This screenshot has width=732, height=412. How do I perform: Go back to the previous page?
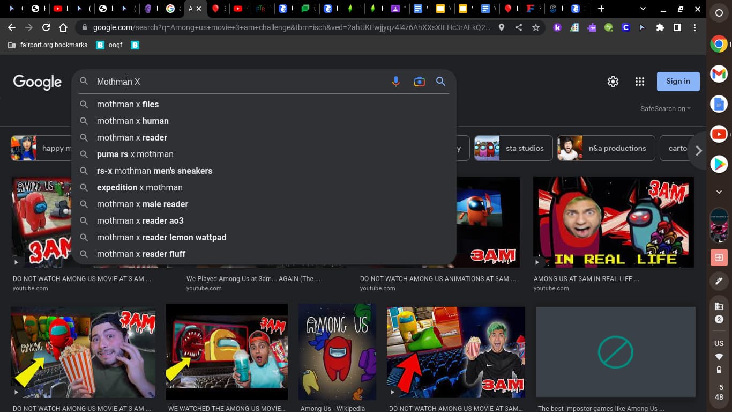tap(12, 27)
